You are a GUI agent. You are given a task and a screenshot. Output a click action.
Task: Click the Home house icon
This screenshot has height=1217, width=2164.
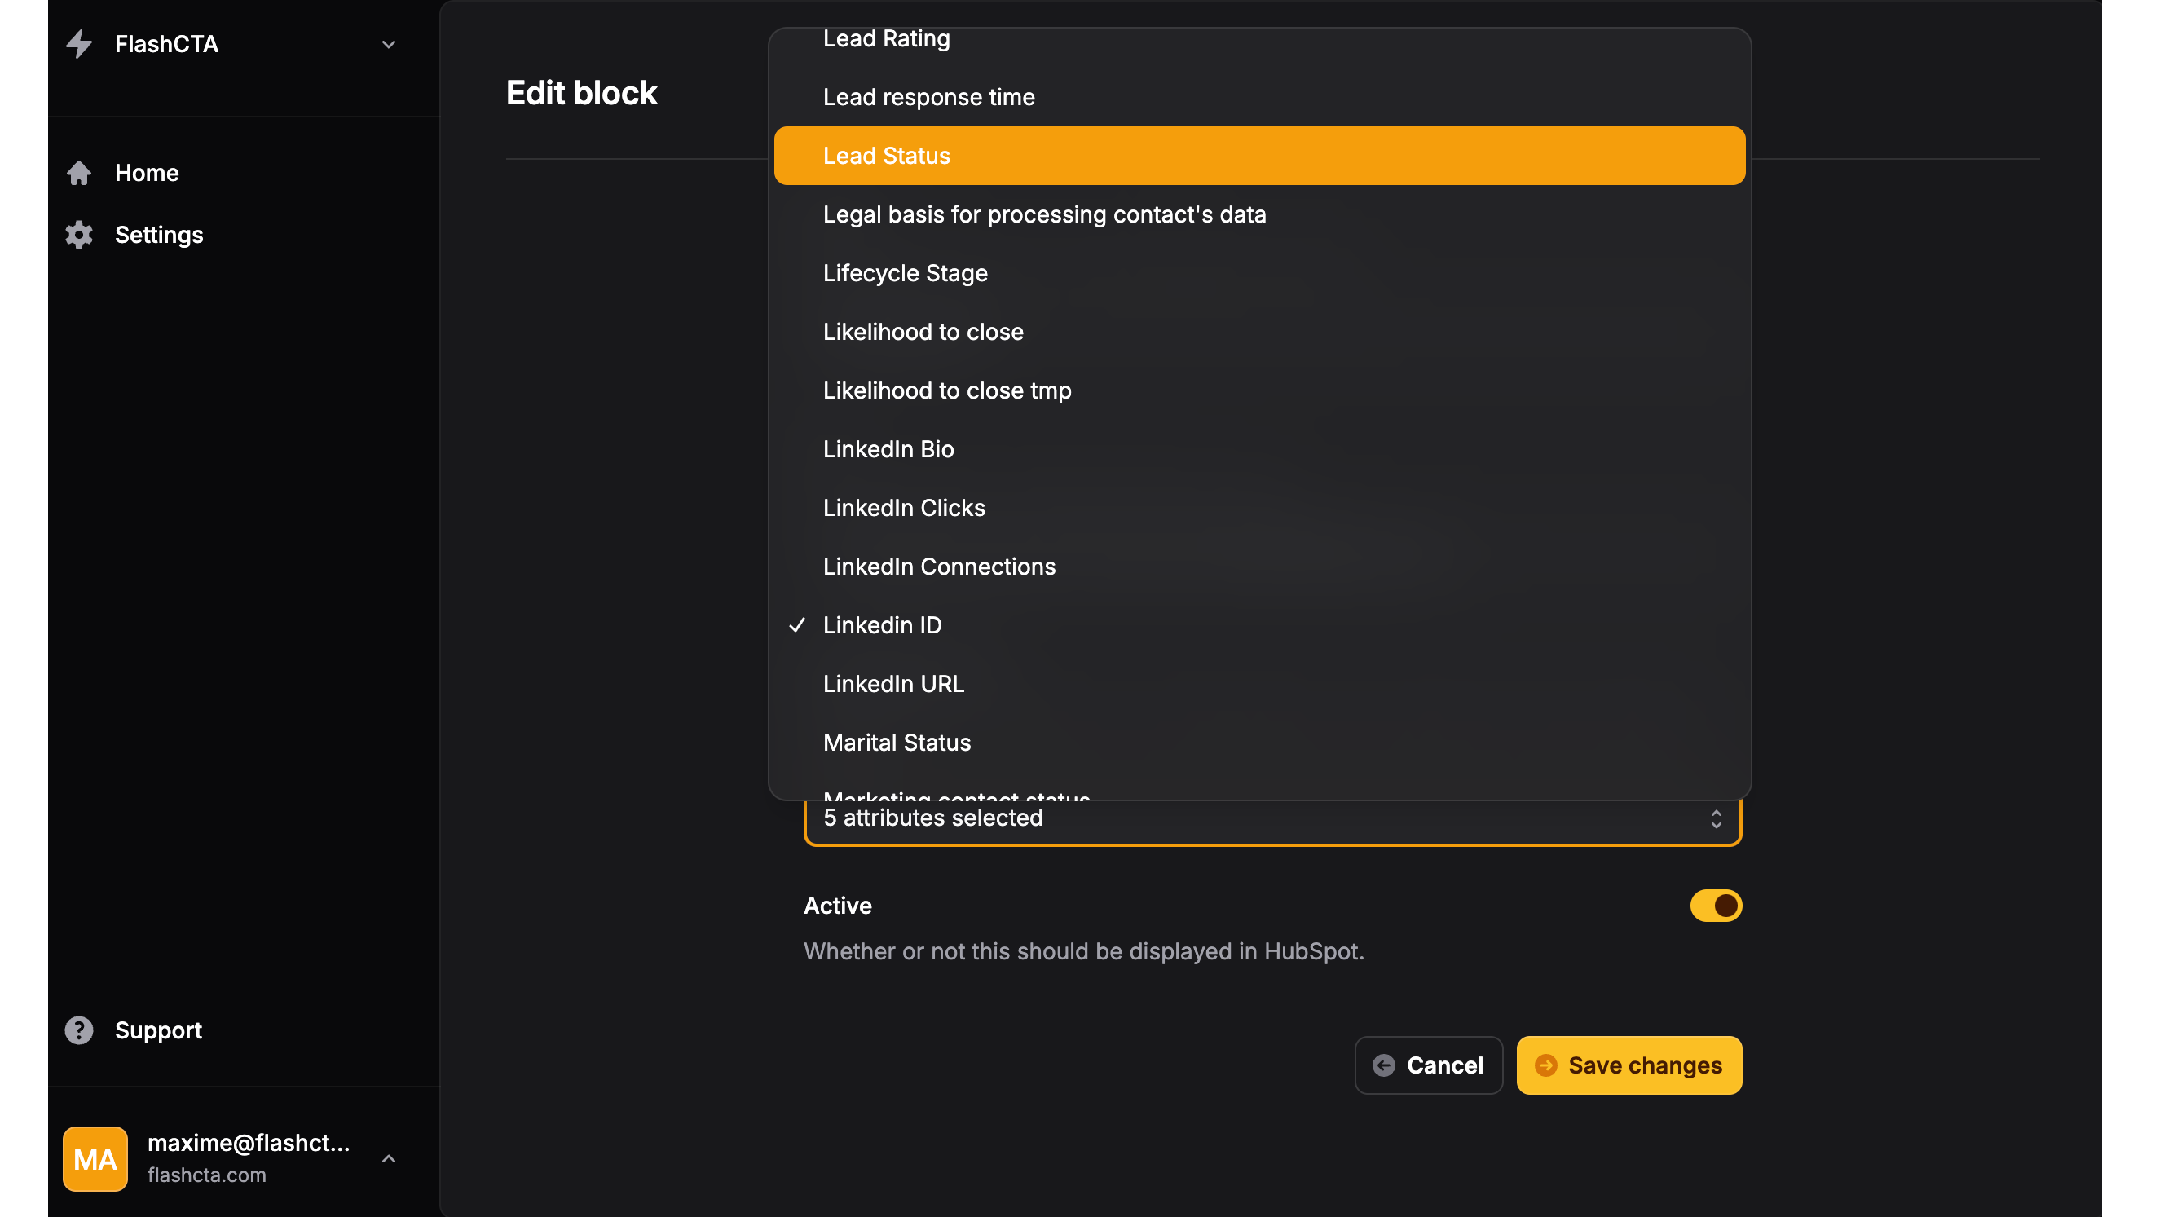(79, 173)
